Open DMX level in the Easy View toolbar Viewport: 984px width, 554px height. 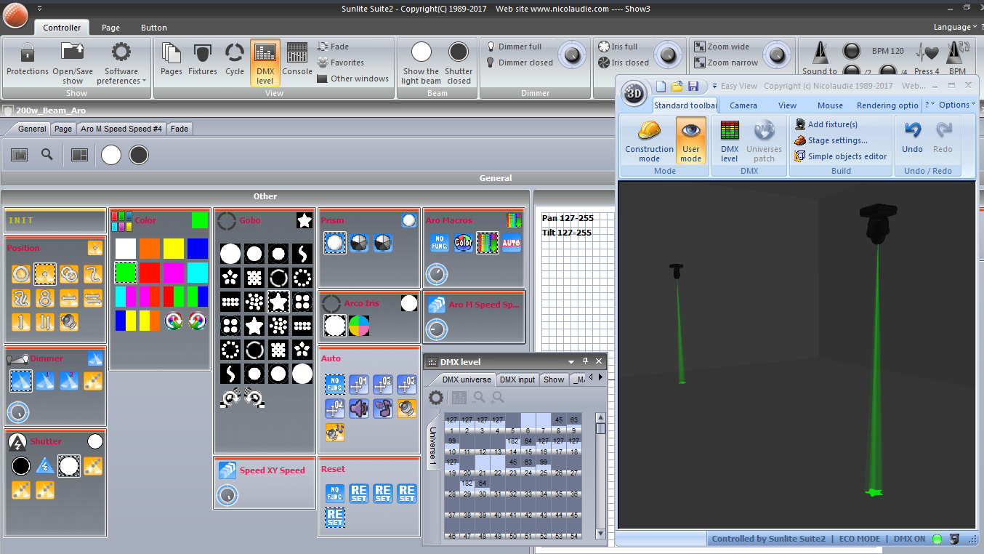tap(730, 141)
